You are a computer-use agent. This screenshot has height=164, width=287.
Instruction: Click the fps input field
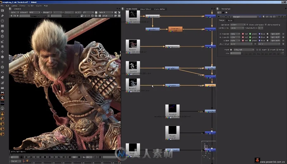(89, 157)
